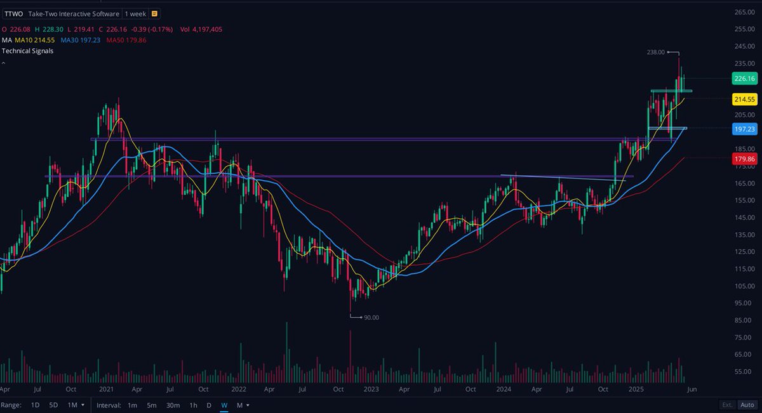
Task: Select the 5m interval option
Action: click(x=152, y=405)
